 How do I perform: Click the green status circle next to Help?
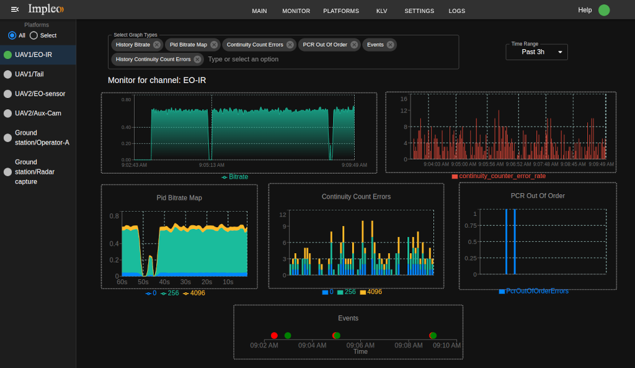click(x=604, y=10)
